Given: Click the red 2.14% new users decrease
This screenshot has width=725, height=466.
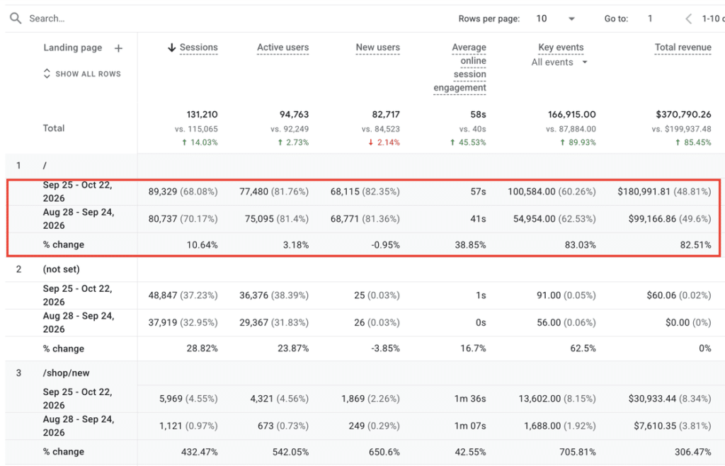Looking at the screenshot, I should coord(384,142).
